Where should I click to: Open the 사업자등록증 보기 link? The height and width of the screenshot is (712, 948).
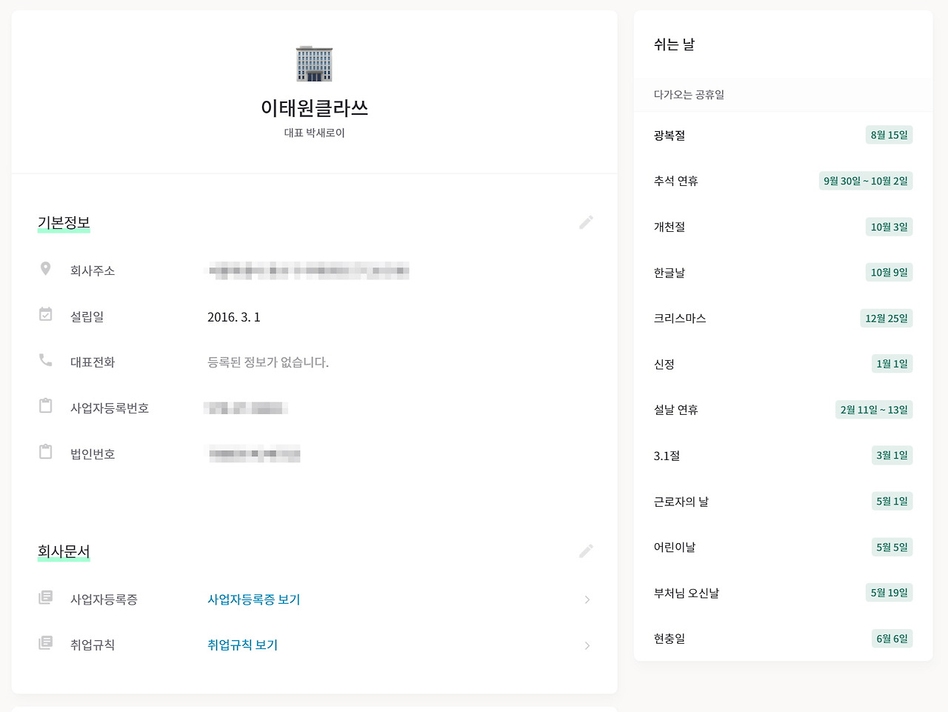(x=254, y=599)
